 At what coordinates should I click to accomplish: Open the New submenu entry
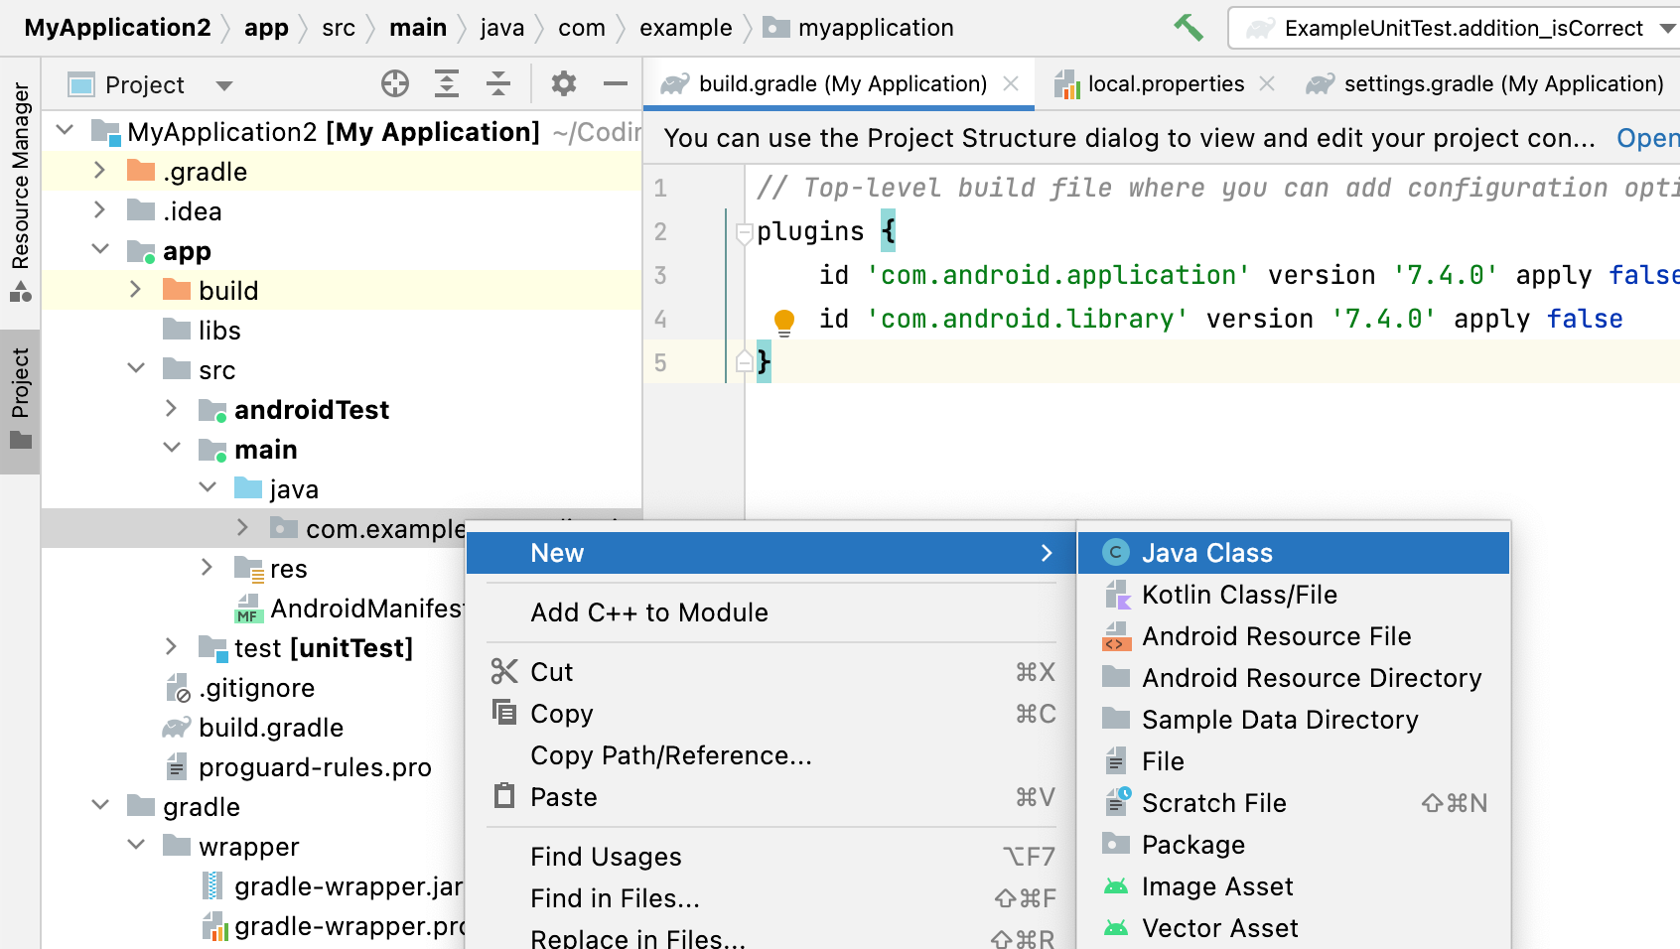[771, 553]
